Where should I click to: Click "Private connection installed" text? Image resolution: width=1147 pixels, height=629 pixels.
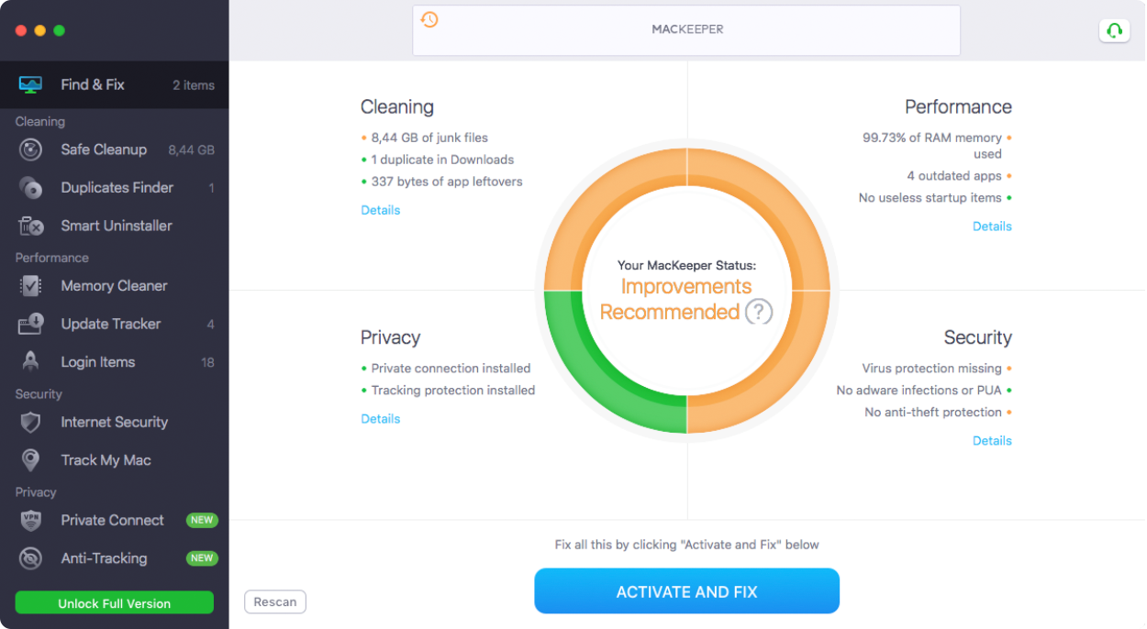click(451, 369)
